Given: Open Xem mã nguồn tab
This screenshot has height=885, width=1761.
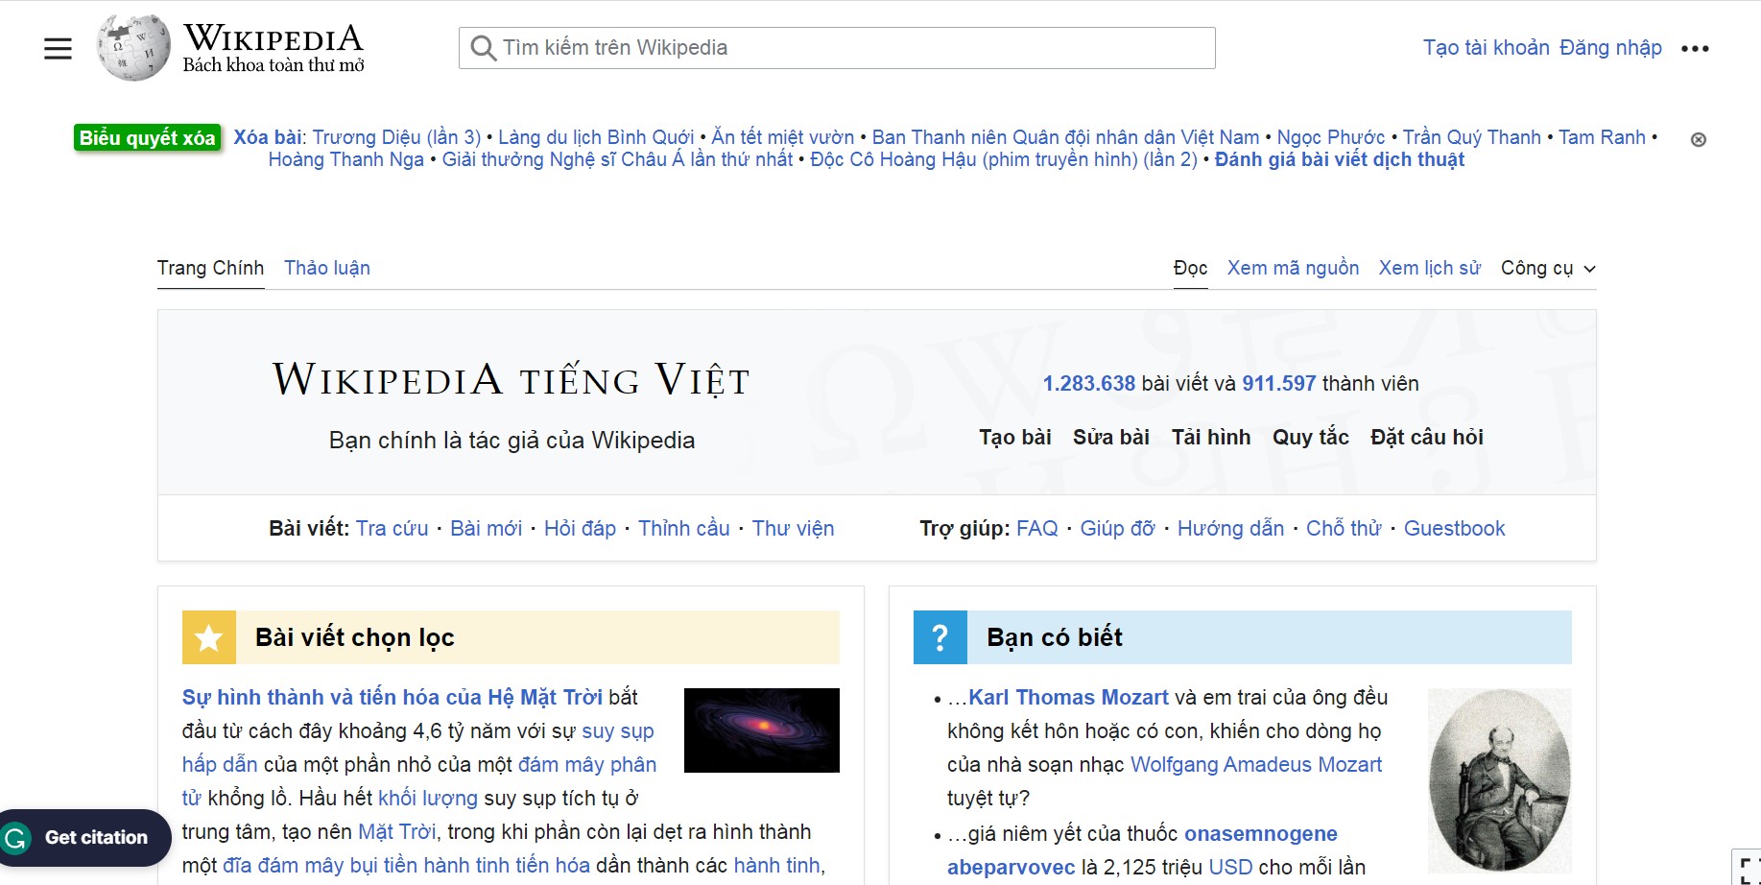Looking at the screenshot, I should coord(1293,268).
